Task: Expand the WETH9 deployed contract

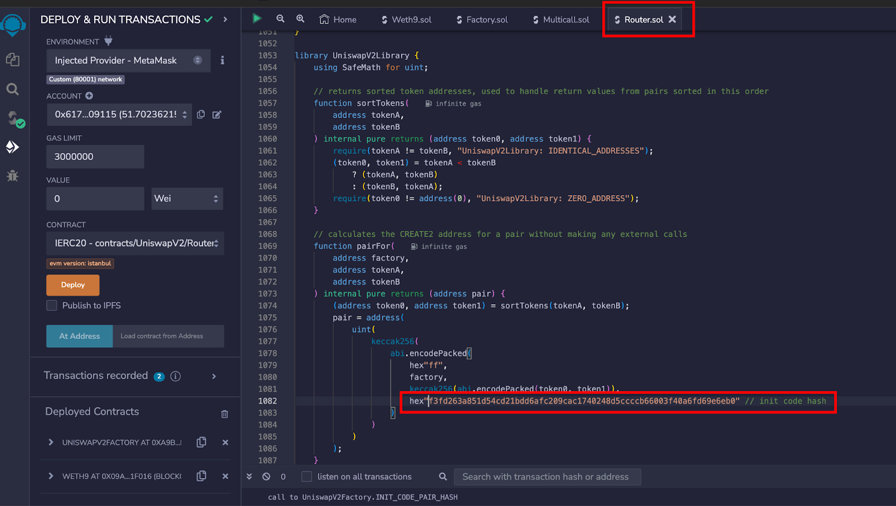Action: pos(51,476)
